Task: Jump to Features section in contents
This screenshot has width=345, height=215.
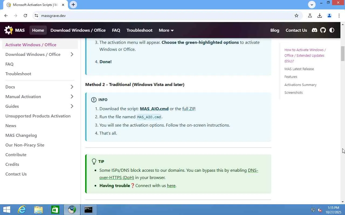Action: click(x=291, y=77)
